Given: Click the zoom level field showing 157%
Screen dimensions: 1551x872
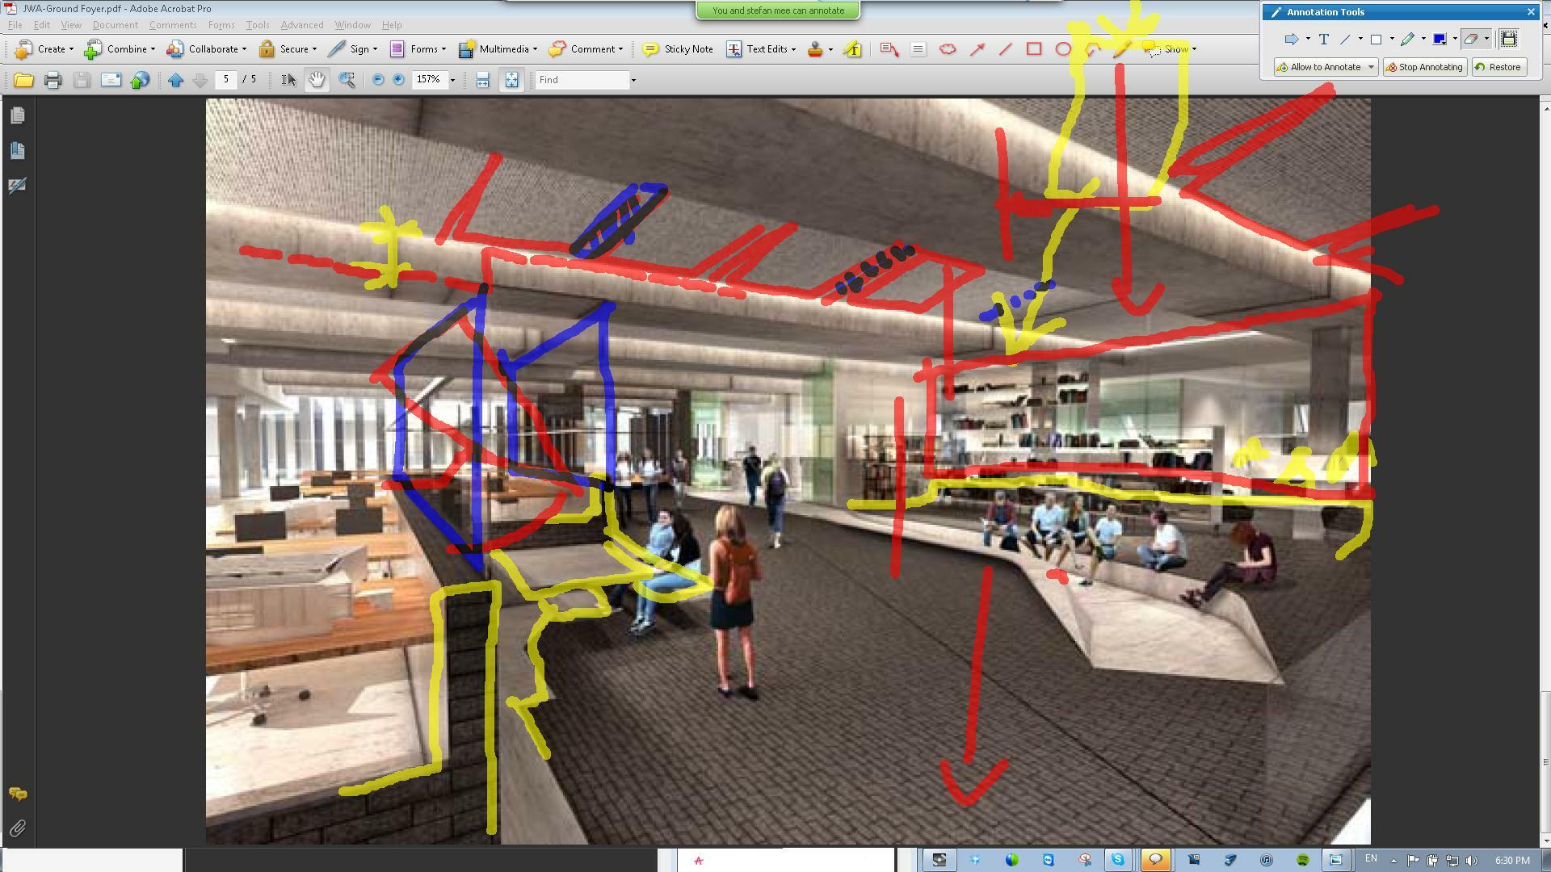Looking at the screenshot, I should (x=429, y=79).
